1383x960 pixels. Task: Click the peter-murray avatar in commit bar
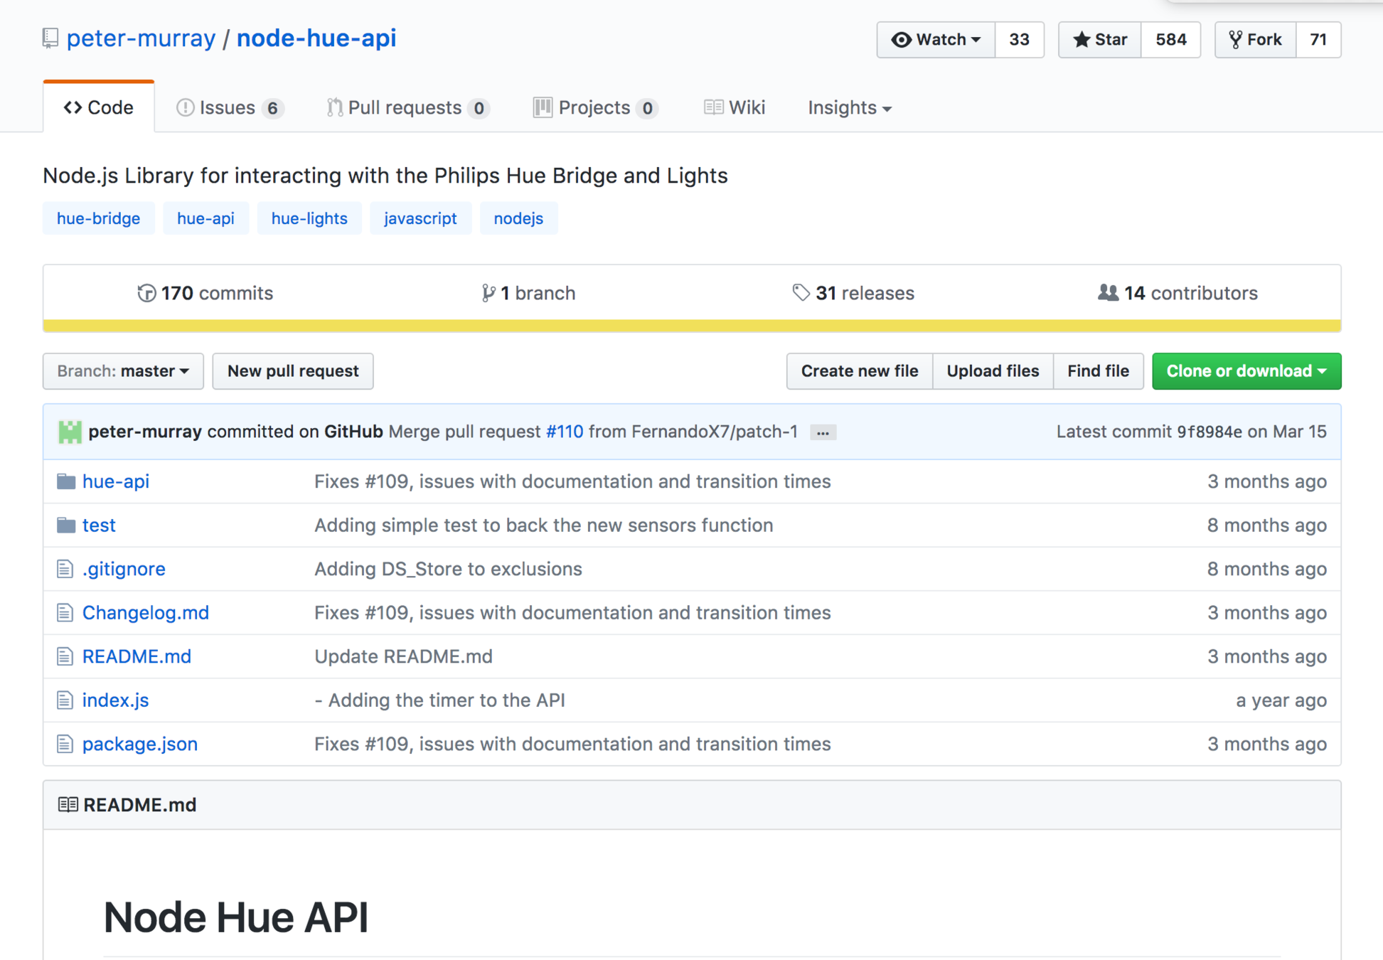click(70, 432)
